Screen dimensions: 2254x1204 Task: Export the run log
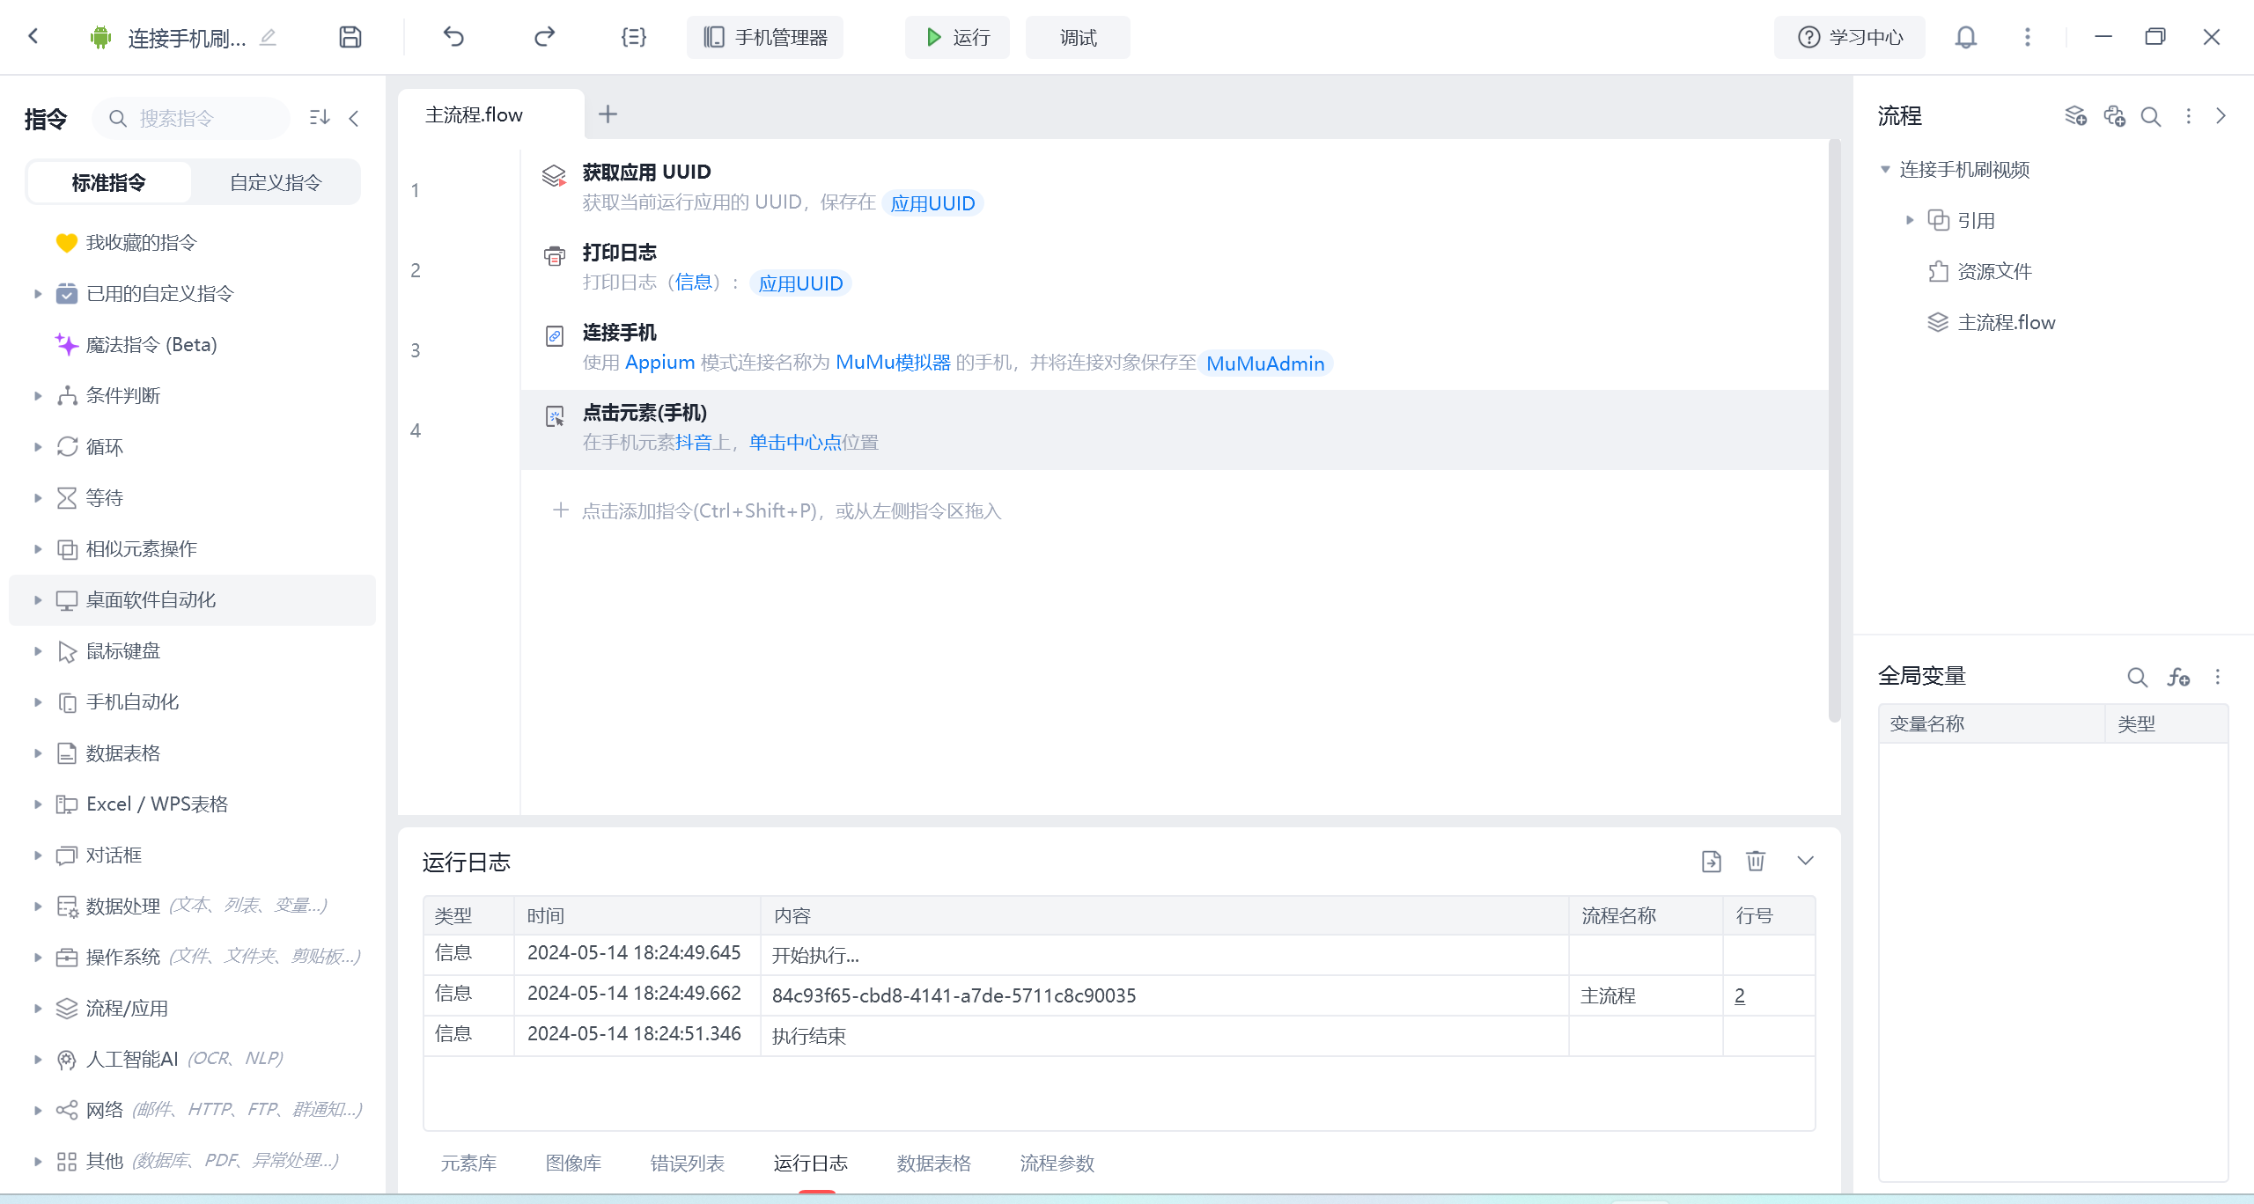pyautogui.click(x=1711, y=861)
